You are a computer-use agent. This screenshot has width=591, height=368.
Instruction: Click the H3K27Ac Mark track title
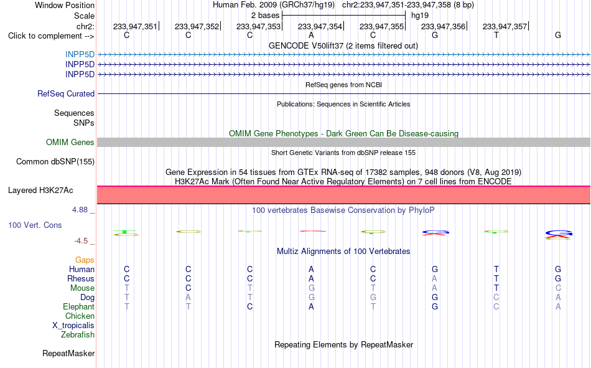(x=343, y=182)
